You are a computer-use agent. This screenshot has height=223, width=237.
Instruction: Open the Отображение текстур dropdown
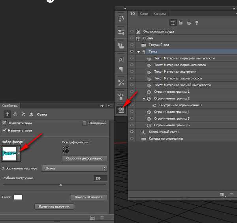point(75,168)
